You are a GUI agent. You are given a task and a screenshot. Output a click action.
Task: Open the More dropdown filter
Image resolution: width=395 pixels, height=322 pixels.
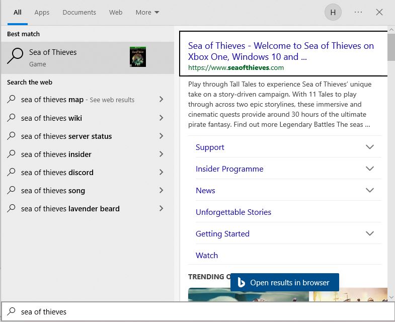pos(147,12)
